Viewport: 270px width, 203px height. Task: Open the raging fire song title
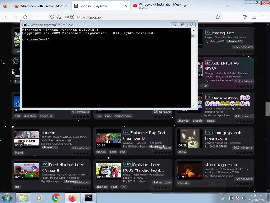(223, 33)
